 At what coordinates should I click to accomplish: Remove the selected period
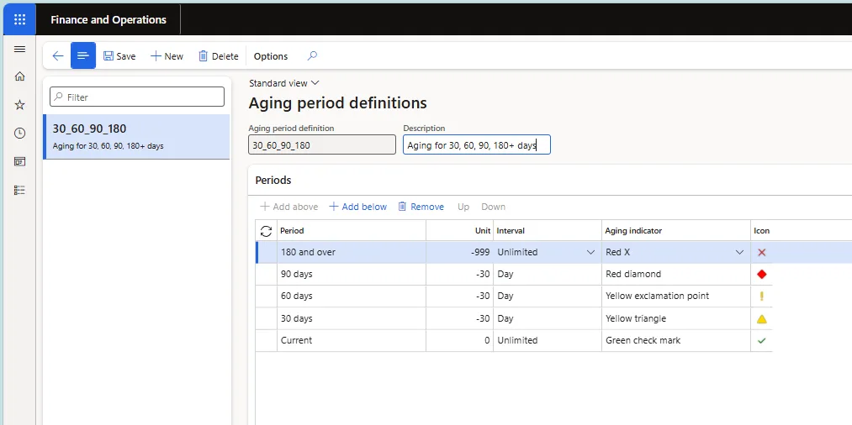(x=421, y=207)
